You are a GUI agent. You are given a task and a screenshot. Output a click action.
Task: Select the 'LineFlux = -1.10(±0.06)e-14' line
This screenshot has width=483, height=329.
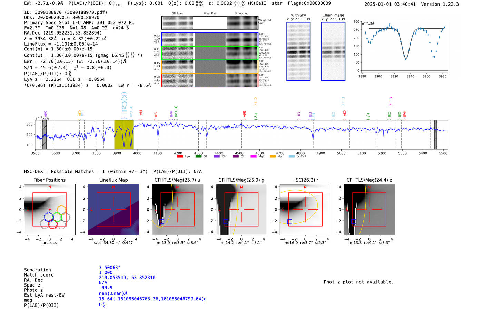click(x=61, y=44)
